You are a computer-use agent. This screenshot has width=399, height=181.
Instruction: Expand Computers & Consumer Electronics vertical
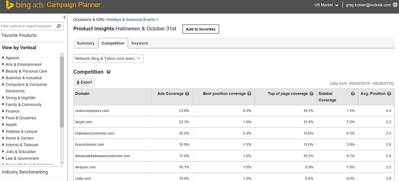3,85
